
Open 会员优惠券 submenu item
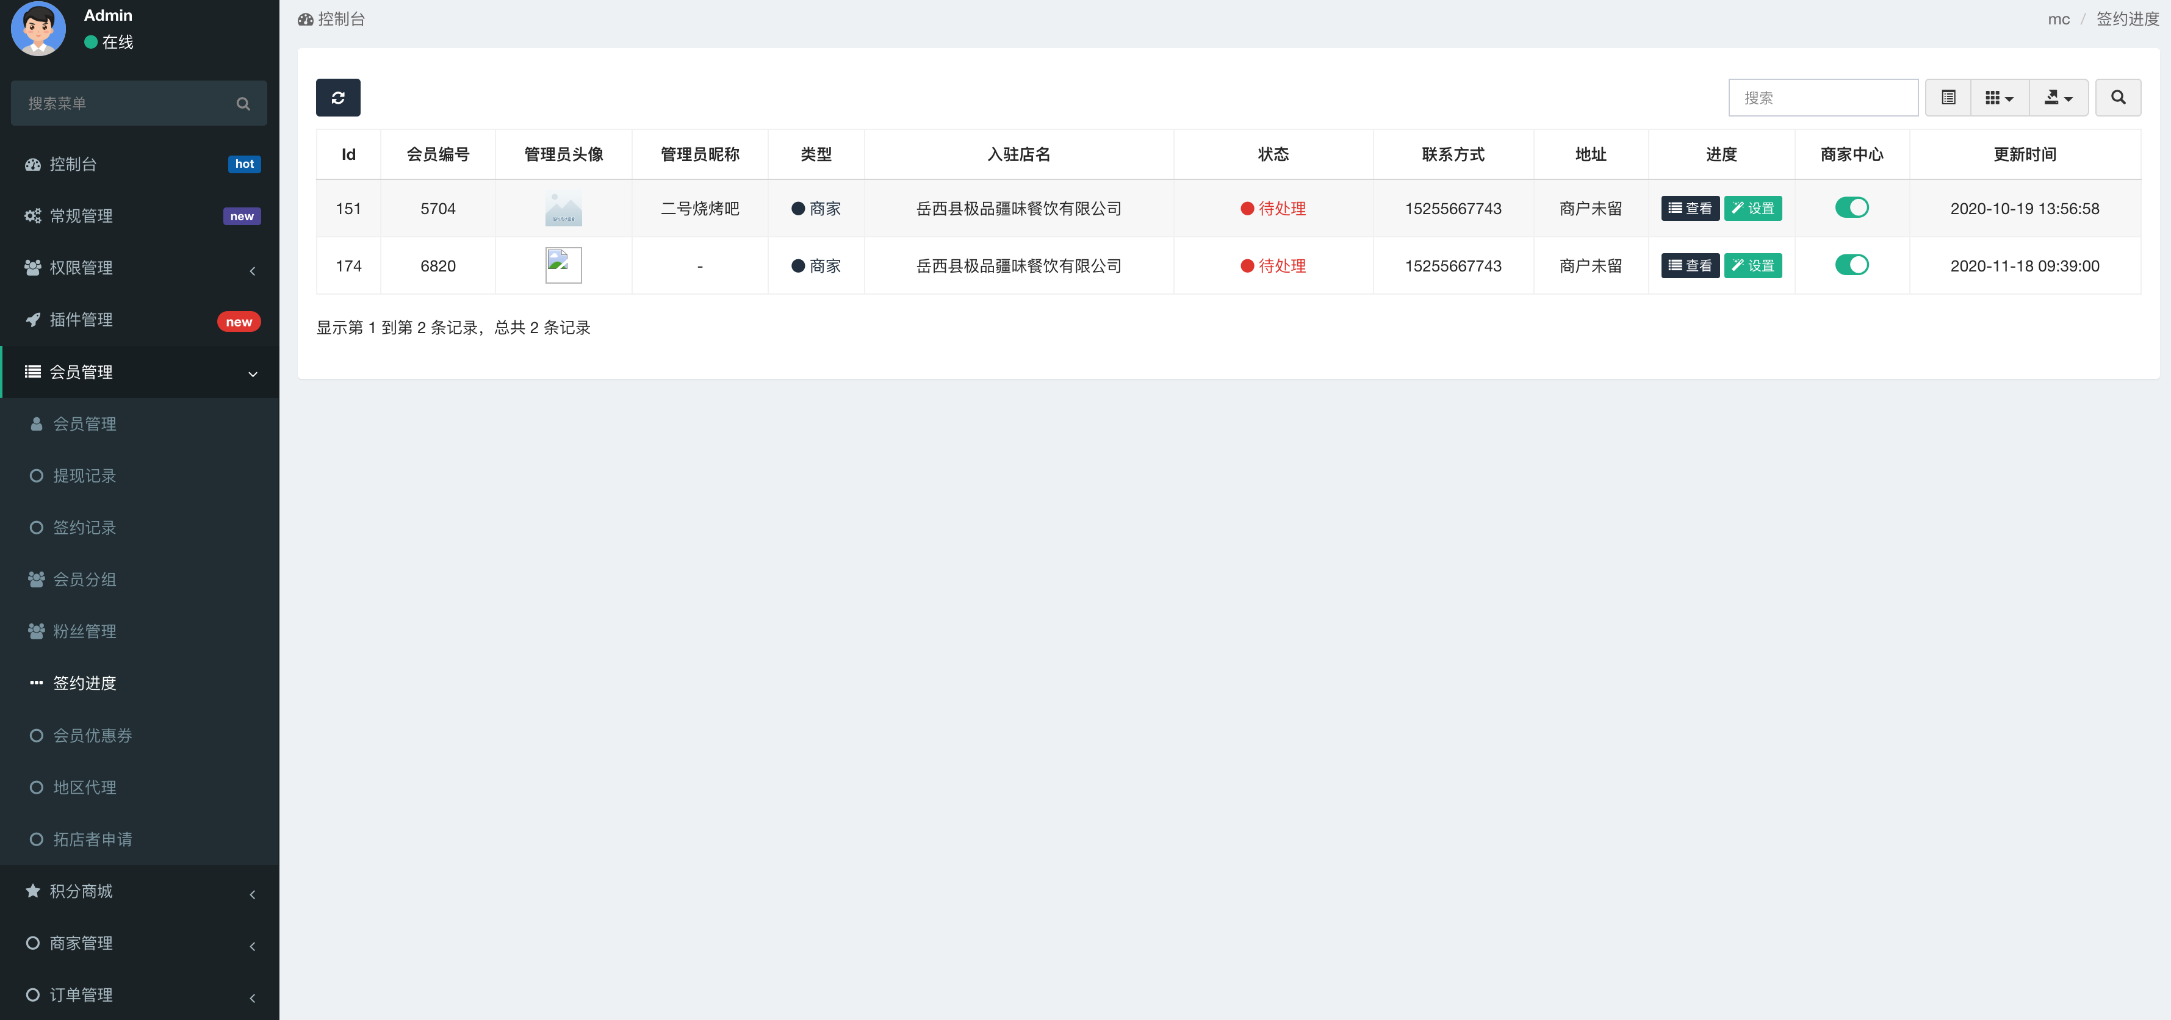point(139,735)
